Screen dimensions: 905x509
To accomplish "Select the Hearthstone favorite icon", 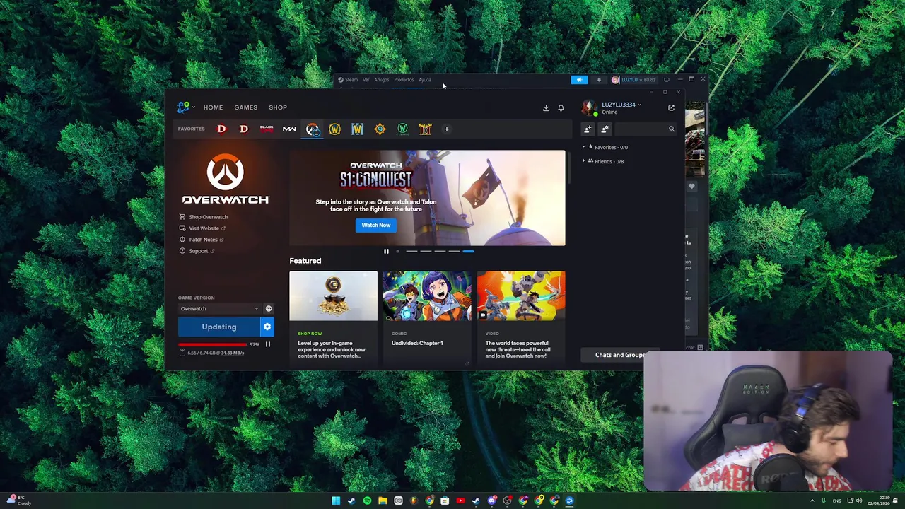I will click(x=380, y=129).
